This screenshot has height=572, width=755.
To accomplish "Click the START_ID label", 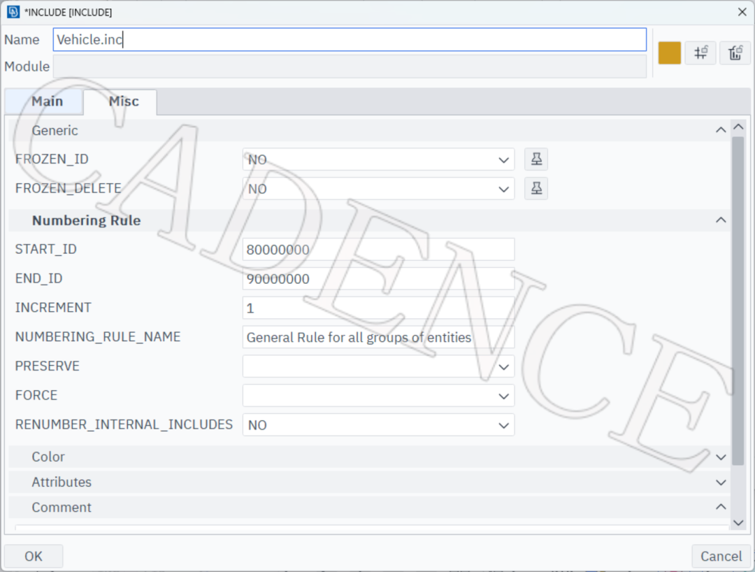I will (45, 250).
